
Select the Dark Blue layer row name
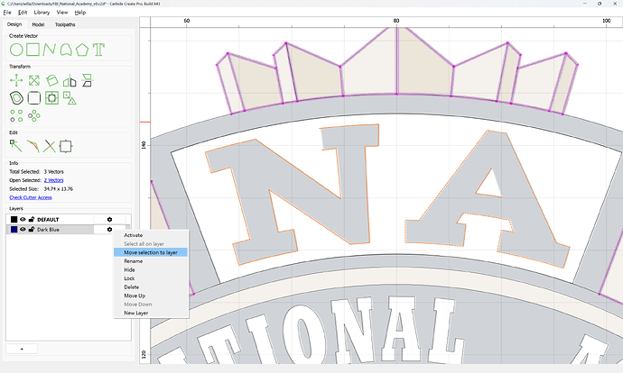(x=48, y=230)
